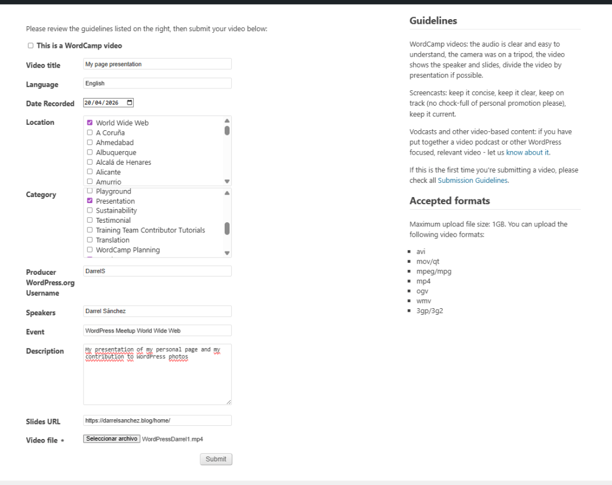The width and height of the screenshot is (612, 485).
Task: Tick the Albuquerque location checkbox
Action: coord(90,152)
